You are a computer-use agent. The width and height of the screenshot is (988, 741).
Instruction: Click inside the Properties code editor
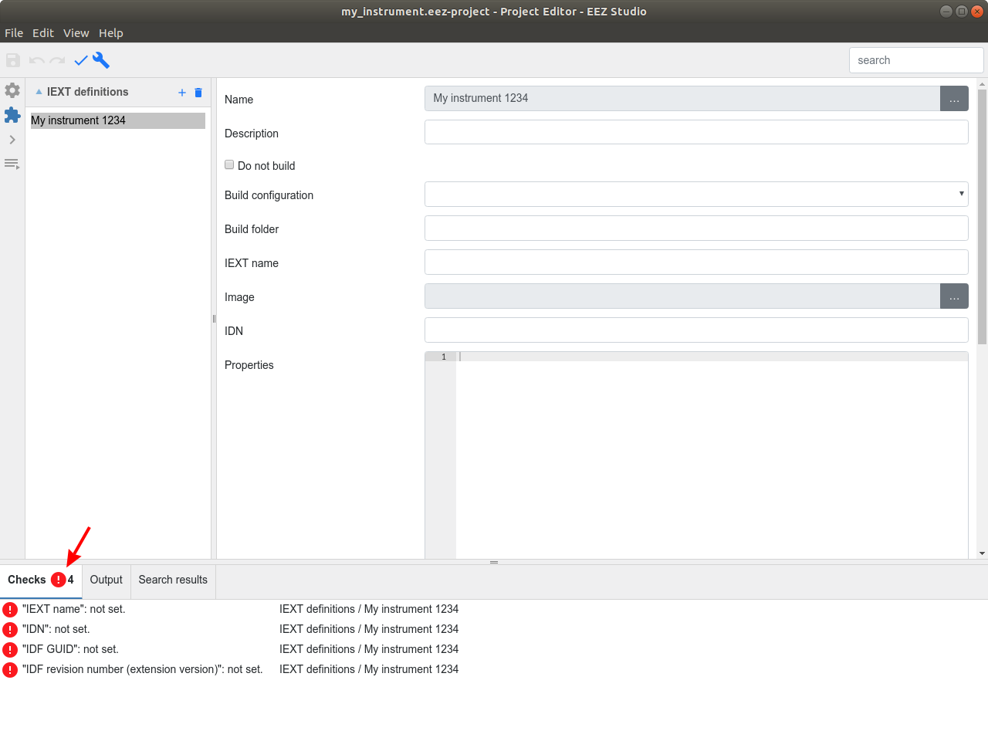[710, 455]
